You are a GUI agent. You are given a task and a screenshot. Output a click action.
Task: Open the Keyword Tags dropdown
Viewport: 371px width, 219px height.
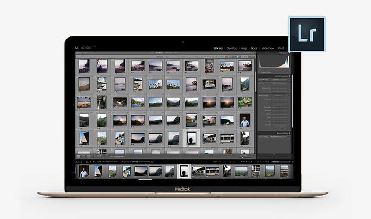tap(279, 137)
